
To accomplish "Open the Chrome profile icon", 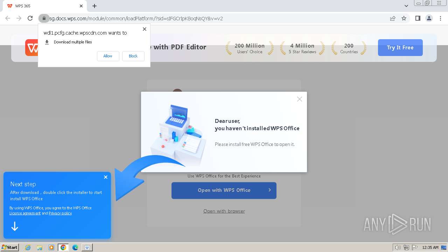I will coord(429,18).
